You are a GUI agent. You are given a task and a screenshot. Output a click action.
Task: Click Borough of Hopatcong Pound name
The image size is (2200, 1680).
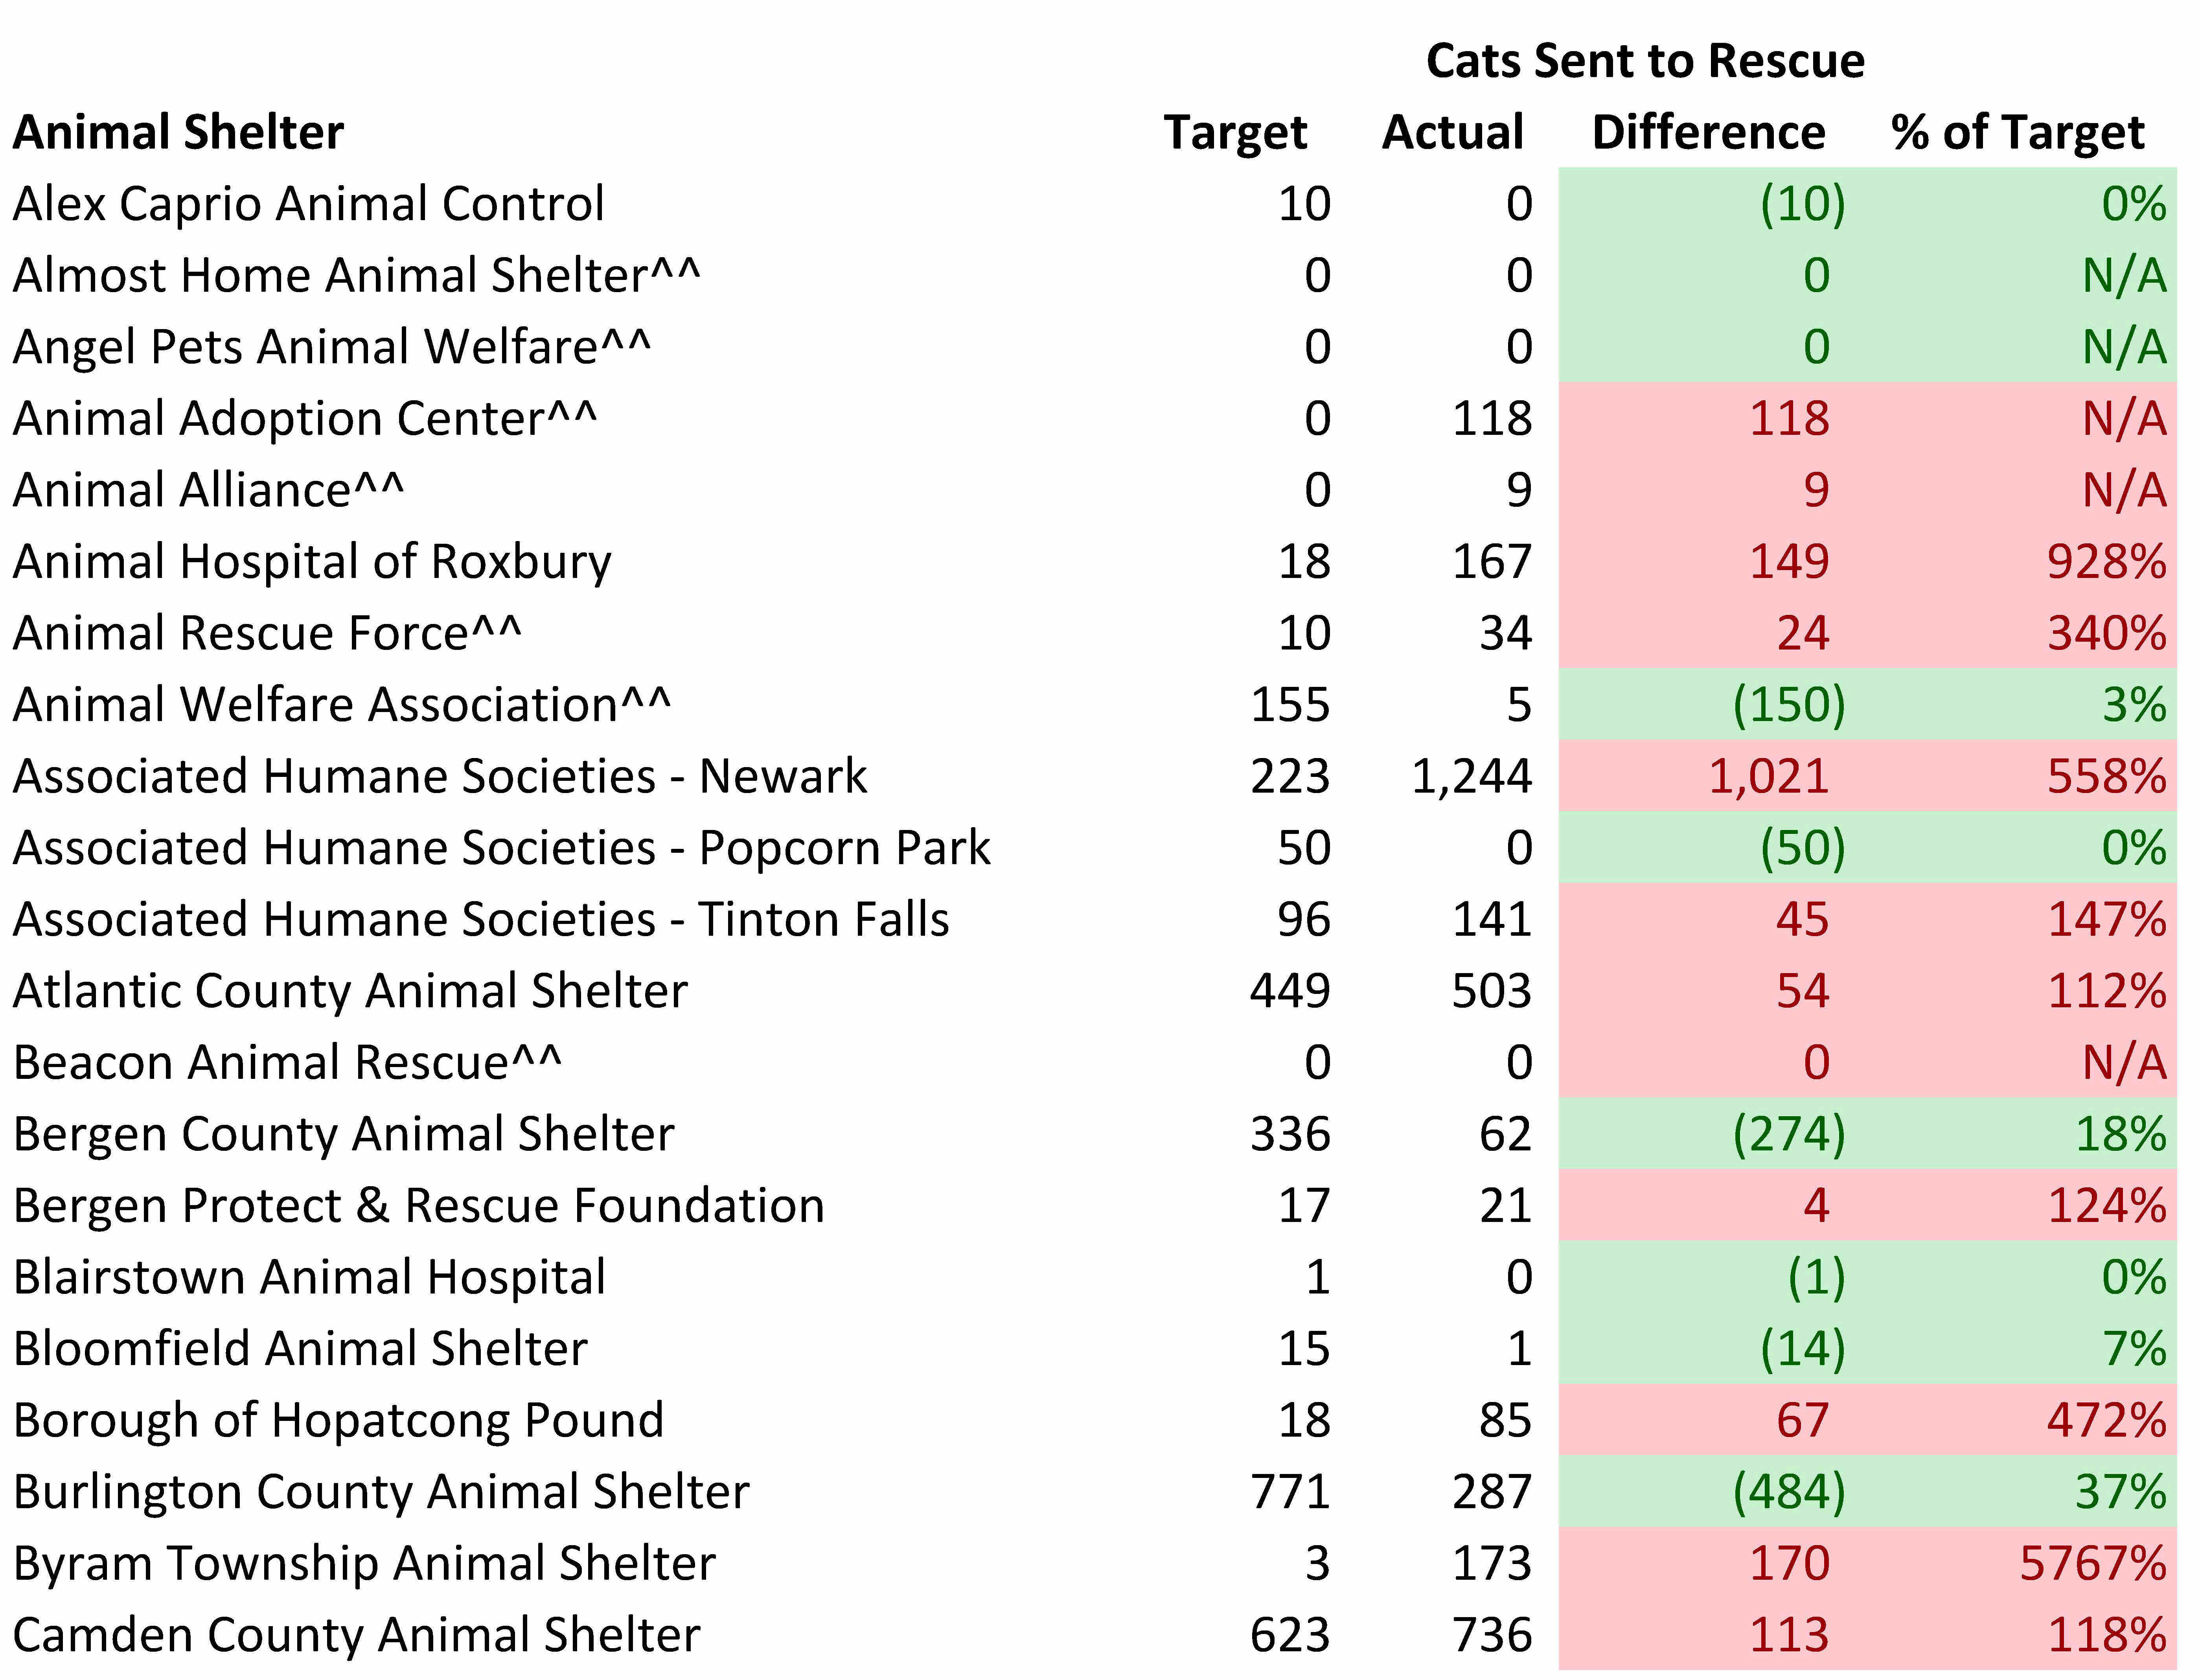tap(338, 1421)
